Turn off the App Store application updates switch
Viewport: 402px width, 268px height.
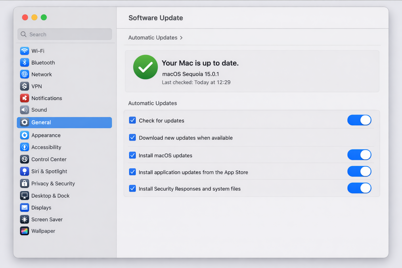click(359, 171)
